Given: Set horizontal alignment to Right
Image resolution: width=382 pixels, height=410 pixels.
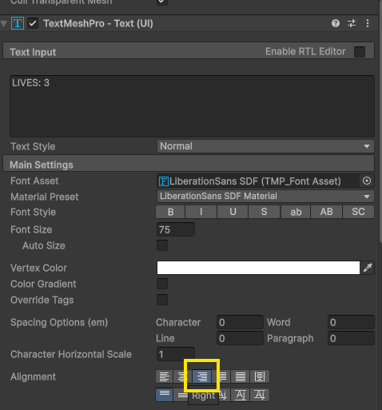Looking at the screenshot, I should 201,376.
